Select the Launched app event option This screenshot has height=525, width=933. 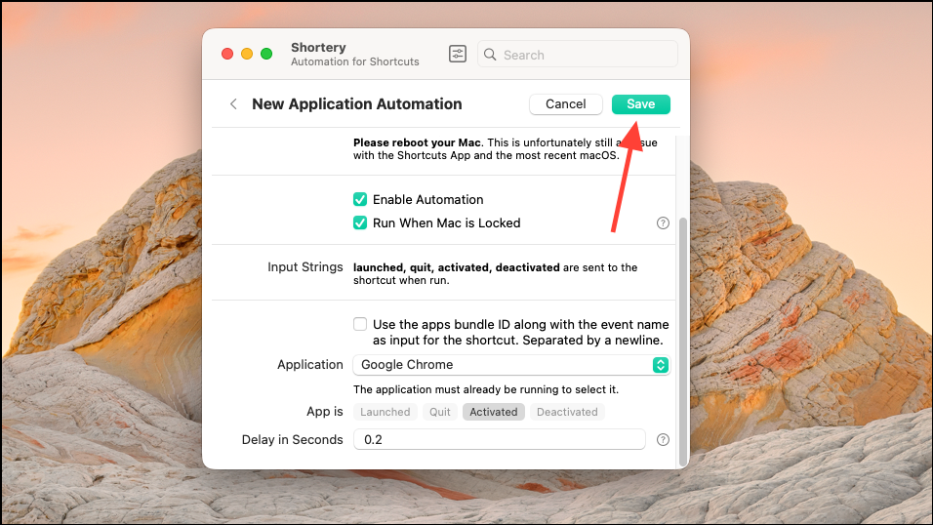coord(385,412)
